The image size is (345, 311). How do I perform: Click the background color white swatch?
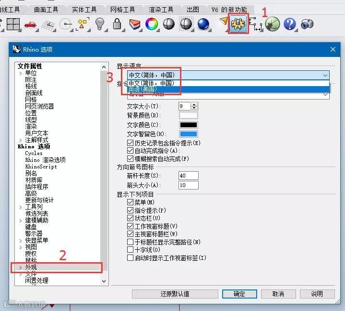(x=189, y=115)
